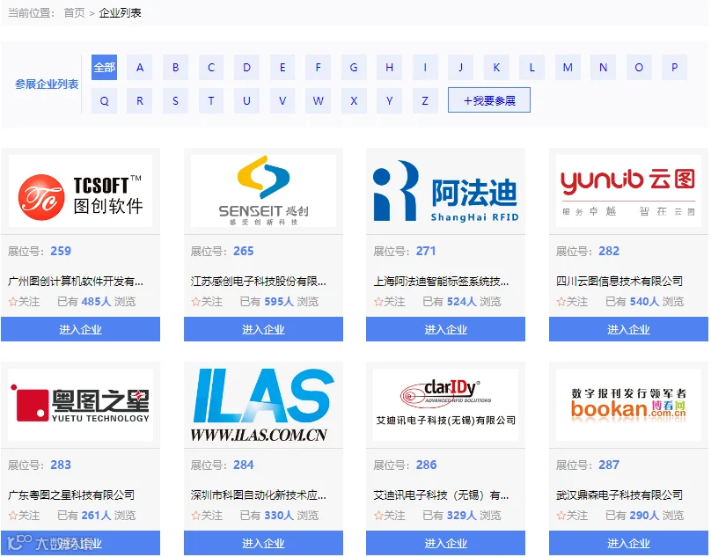711x557 pixels.
Task: Filter exhibitors by letter S
Action: (x=175, y=100)
